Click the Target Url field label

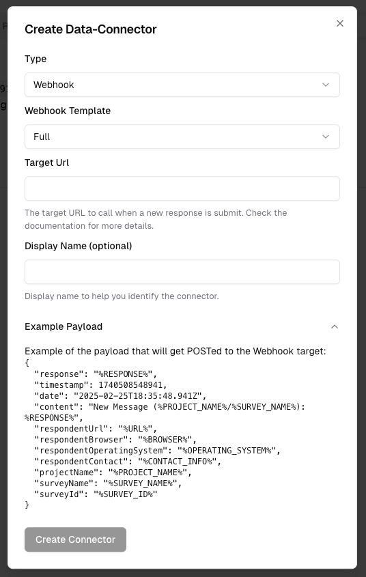[x=46, y=163]
